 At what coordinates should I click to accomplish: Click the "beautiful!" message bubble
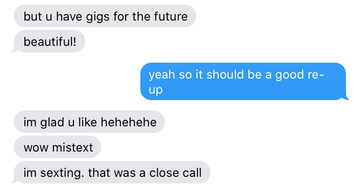pyautogui.click(x=50, y=41)
